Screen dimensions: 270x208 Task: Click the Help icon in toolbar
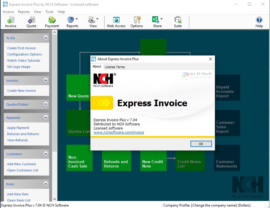pyautogui.click(x=259, y=20)
